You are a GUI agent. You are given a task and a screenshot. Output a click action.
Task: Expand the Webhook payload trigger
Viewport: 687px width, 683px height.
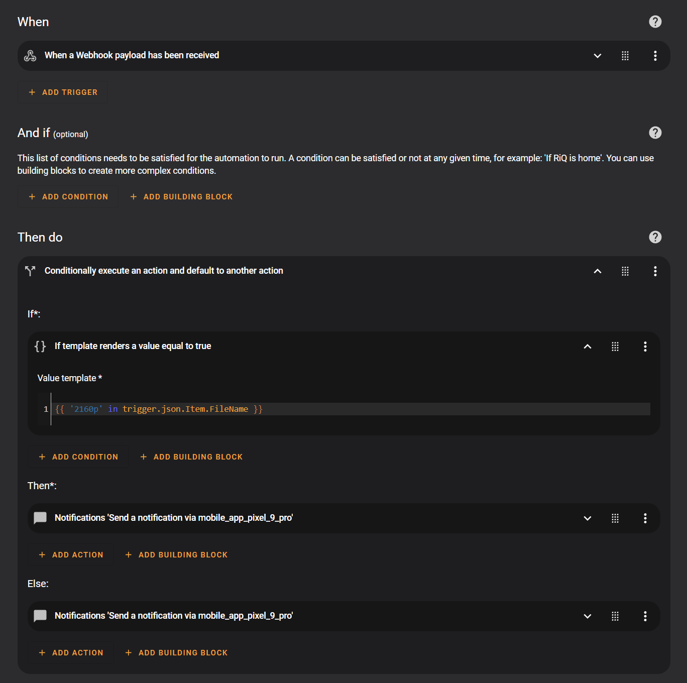[597, 56]
